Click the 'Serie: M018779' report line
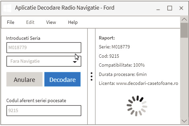189x126 pixels. tap(114, 47)
